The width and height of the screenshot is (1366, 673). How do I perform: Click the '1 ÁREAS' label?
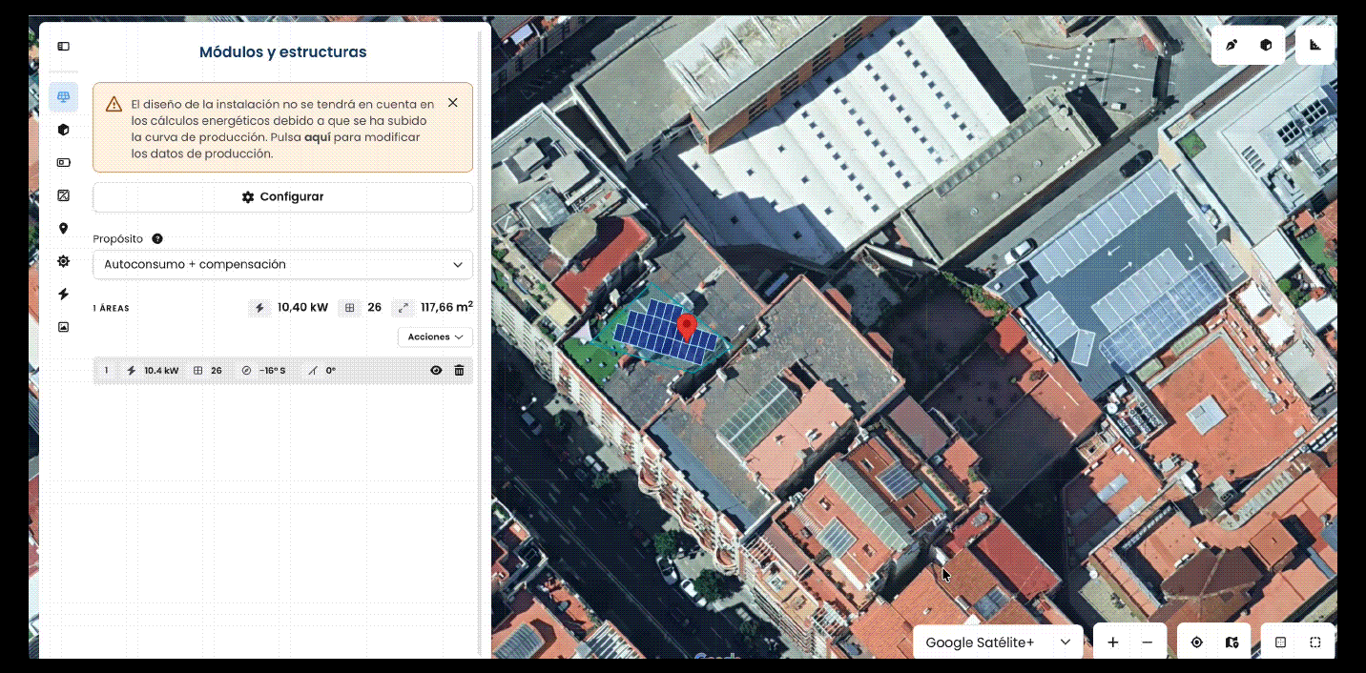[x=111, y=309]
